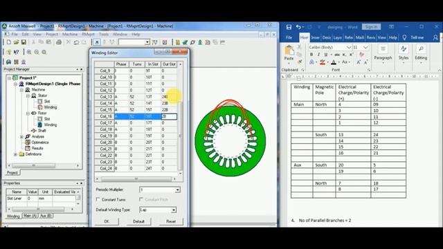Select the stator Winding item in project tree
This screenshot has height=249, width=443.
click(51, 107)
